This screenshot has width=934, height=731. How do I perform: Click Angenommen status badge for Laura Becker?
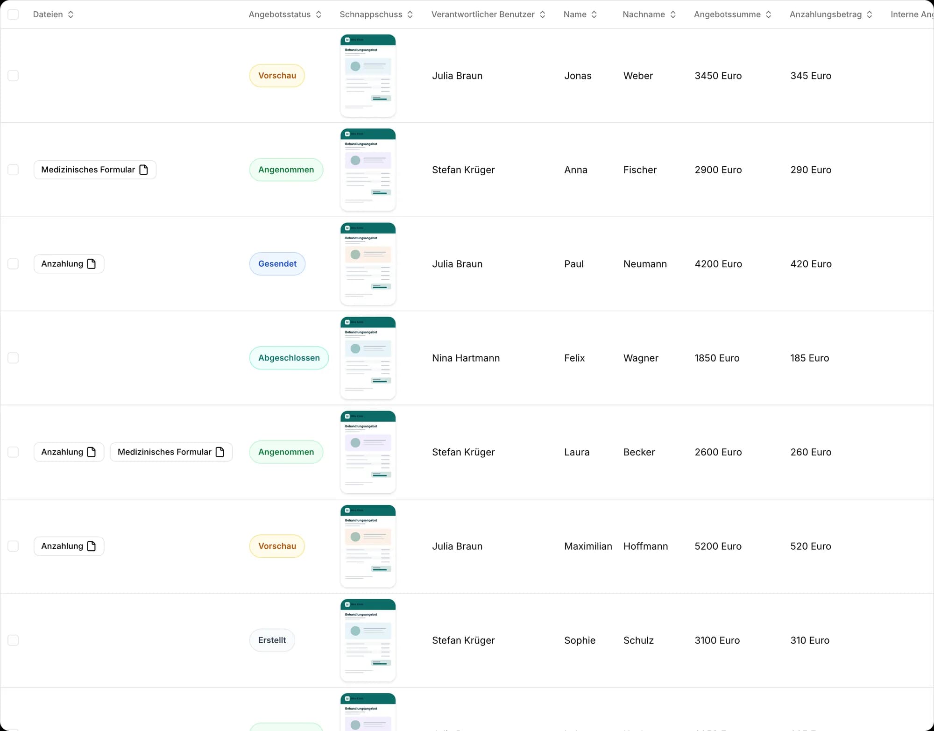(286, 452)
